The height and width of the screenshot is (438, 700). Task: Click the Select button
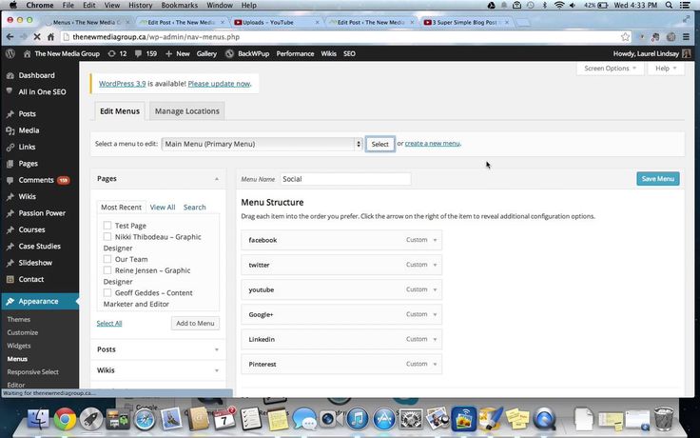coord(379,144)
